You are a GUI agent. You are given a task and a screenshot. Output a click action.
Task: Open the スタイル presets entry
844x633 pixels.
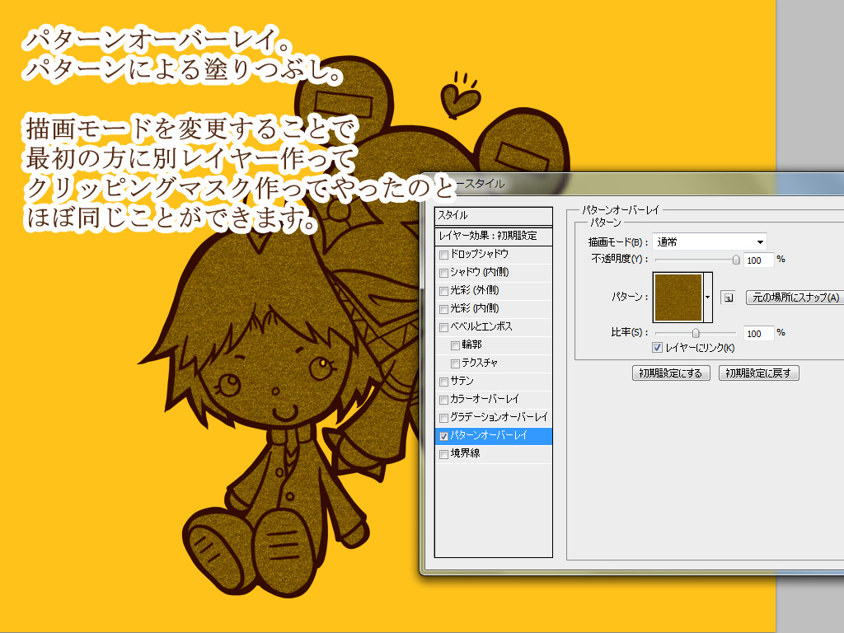point(493,215)
